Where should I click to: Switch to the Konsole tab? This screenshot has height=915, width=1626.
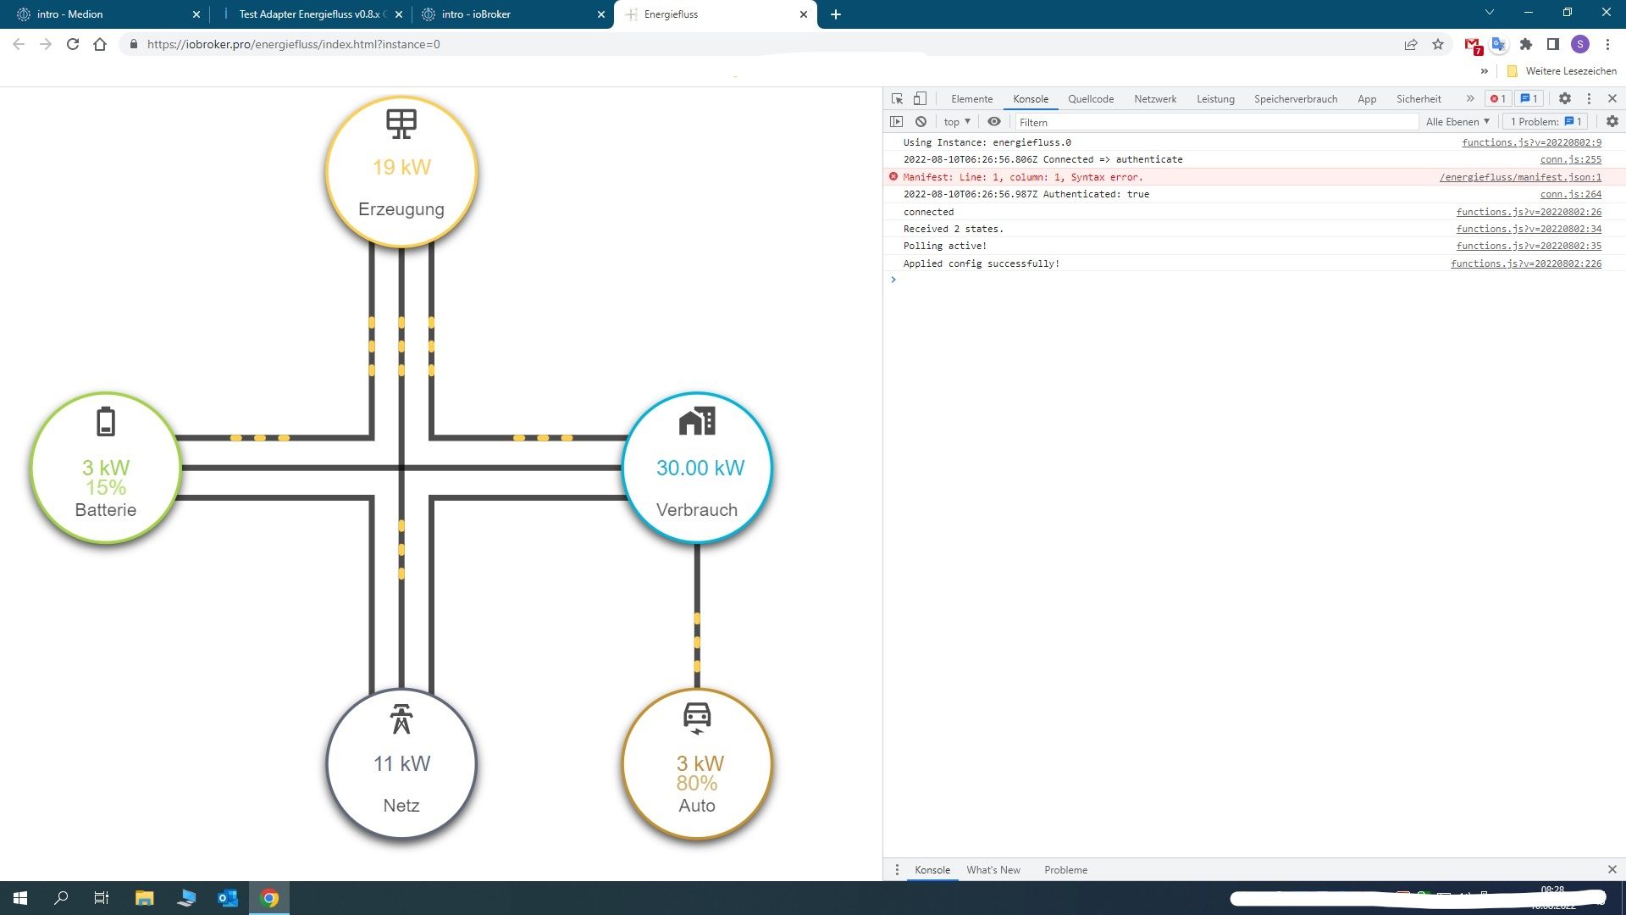[1031, 99]
